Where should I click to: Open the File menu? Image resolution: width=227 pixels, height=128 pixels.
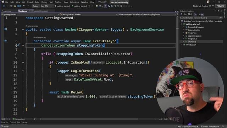tap(7, 2)
